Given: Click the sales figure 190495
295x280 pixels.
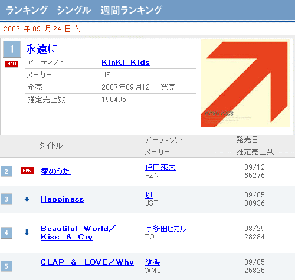Looking at the screenshot, I should tap(114, 100).
